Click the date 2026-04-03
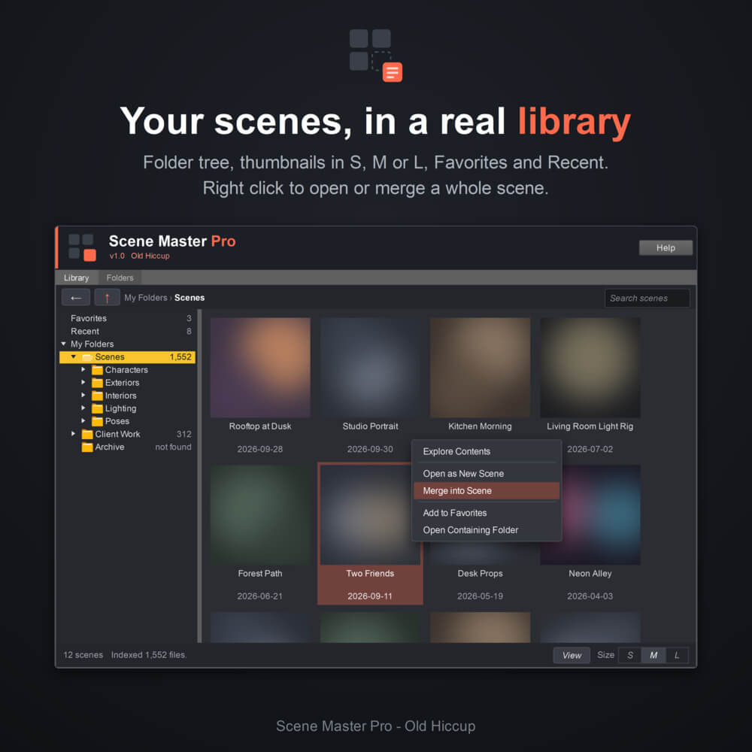 click(590, 596)
